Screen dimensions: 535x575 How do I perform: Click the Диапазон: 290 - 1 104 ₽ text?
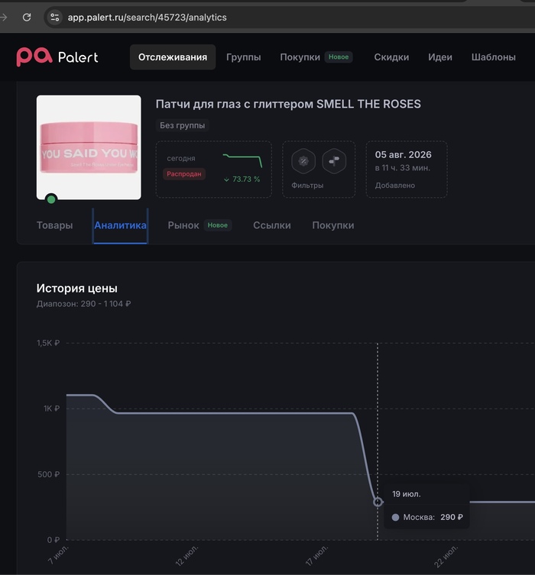pos(83,304)
